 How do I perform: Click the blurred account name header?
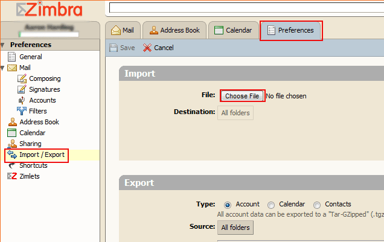(x=49, y=27)
